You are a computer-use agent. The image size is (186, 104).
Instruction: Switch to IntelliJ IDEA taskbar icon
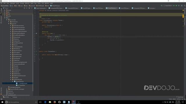74,102
